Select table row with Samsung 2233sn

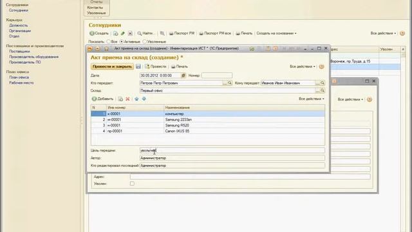(208, 120)
